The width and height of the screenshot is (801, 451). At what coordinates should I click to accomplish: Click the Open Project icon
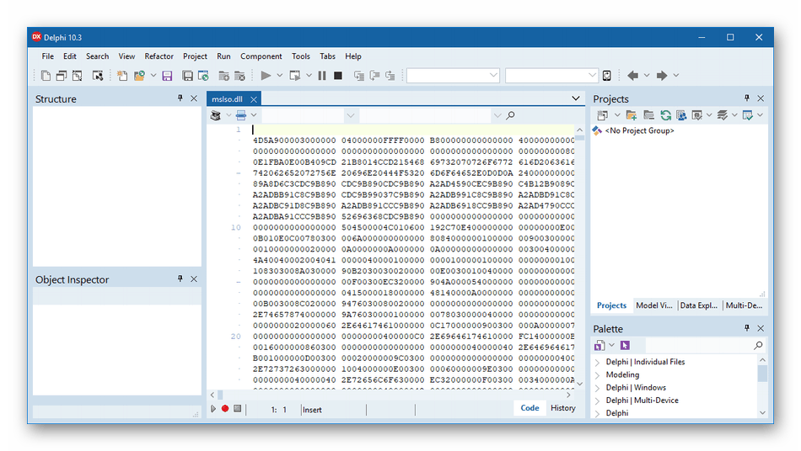click(203, 76)
